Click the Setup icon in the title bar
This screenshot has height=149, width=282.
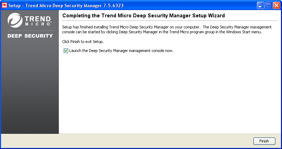click(5, 6)
